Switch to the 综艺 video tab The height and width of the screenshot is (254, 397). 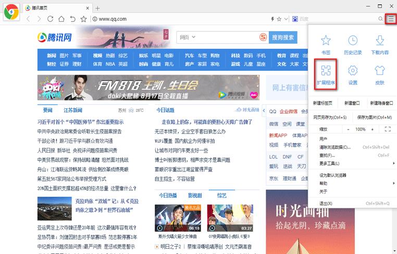(x=222, y=196)
